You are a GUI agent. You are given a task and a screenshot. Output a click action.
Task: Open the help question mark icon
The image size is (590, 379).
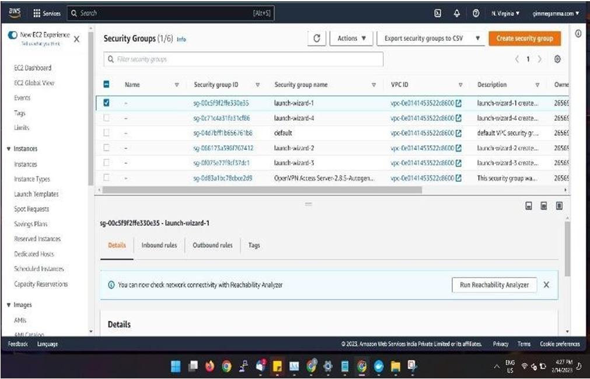coord(476,13)
